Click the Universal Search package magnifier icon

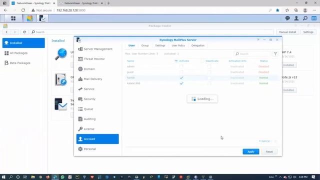click(61, 54)
